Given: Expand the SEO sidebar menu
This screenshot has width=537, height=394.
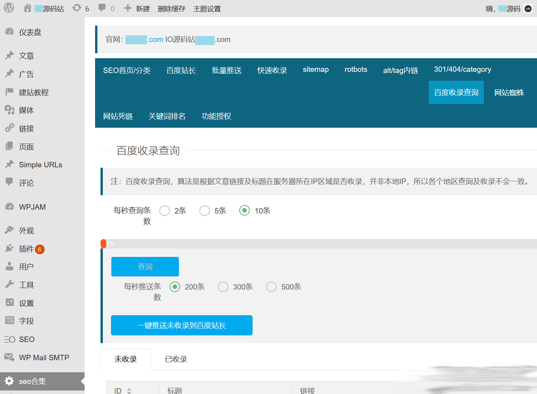Looking at the screenshot, I should click(26, 339).
